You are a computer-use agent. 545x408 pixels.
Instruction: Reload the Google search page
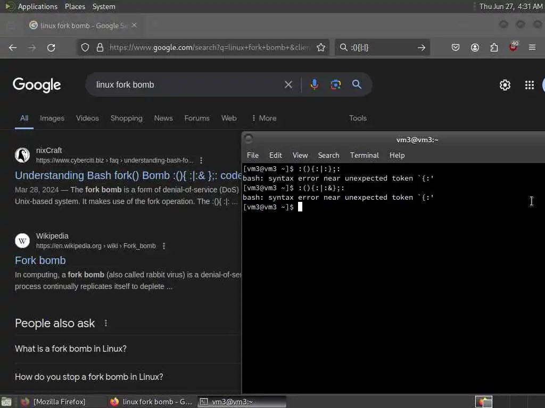[x=51, y=47]
